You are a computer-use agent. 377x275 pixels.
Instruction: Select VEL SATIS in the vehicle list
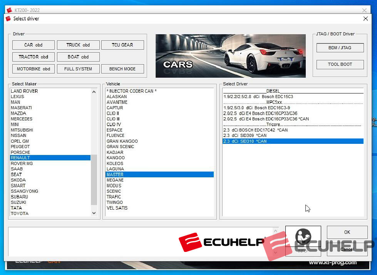(x=159, y=208)
